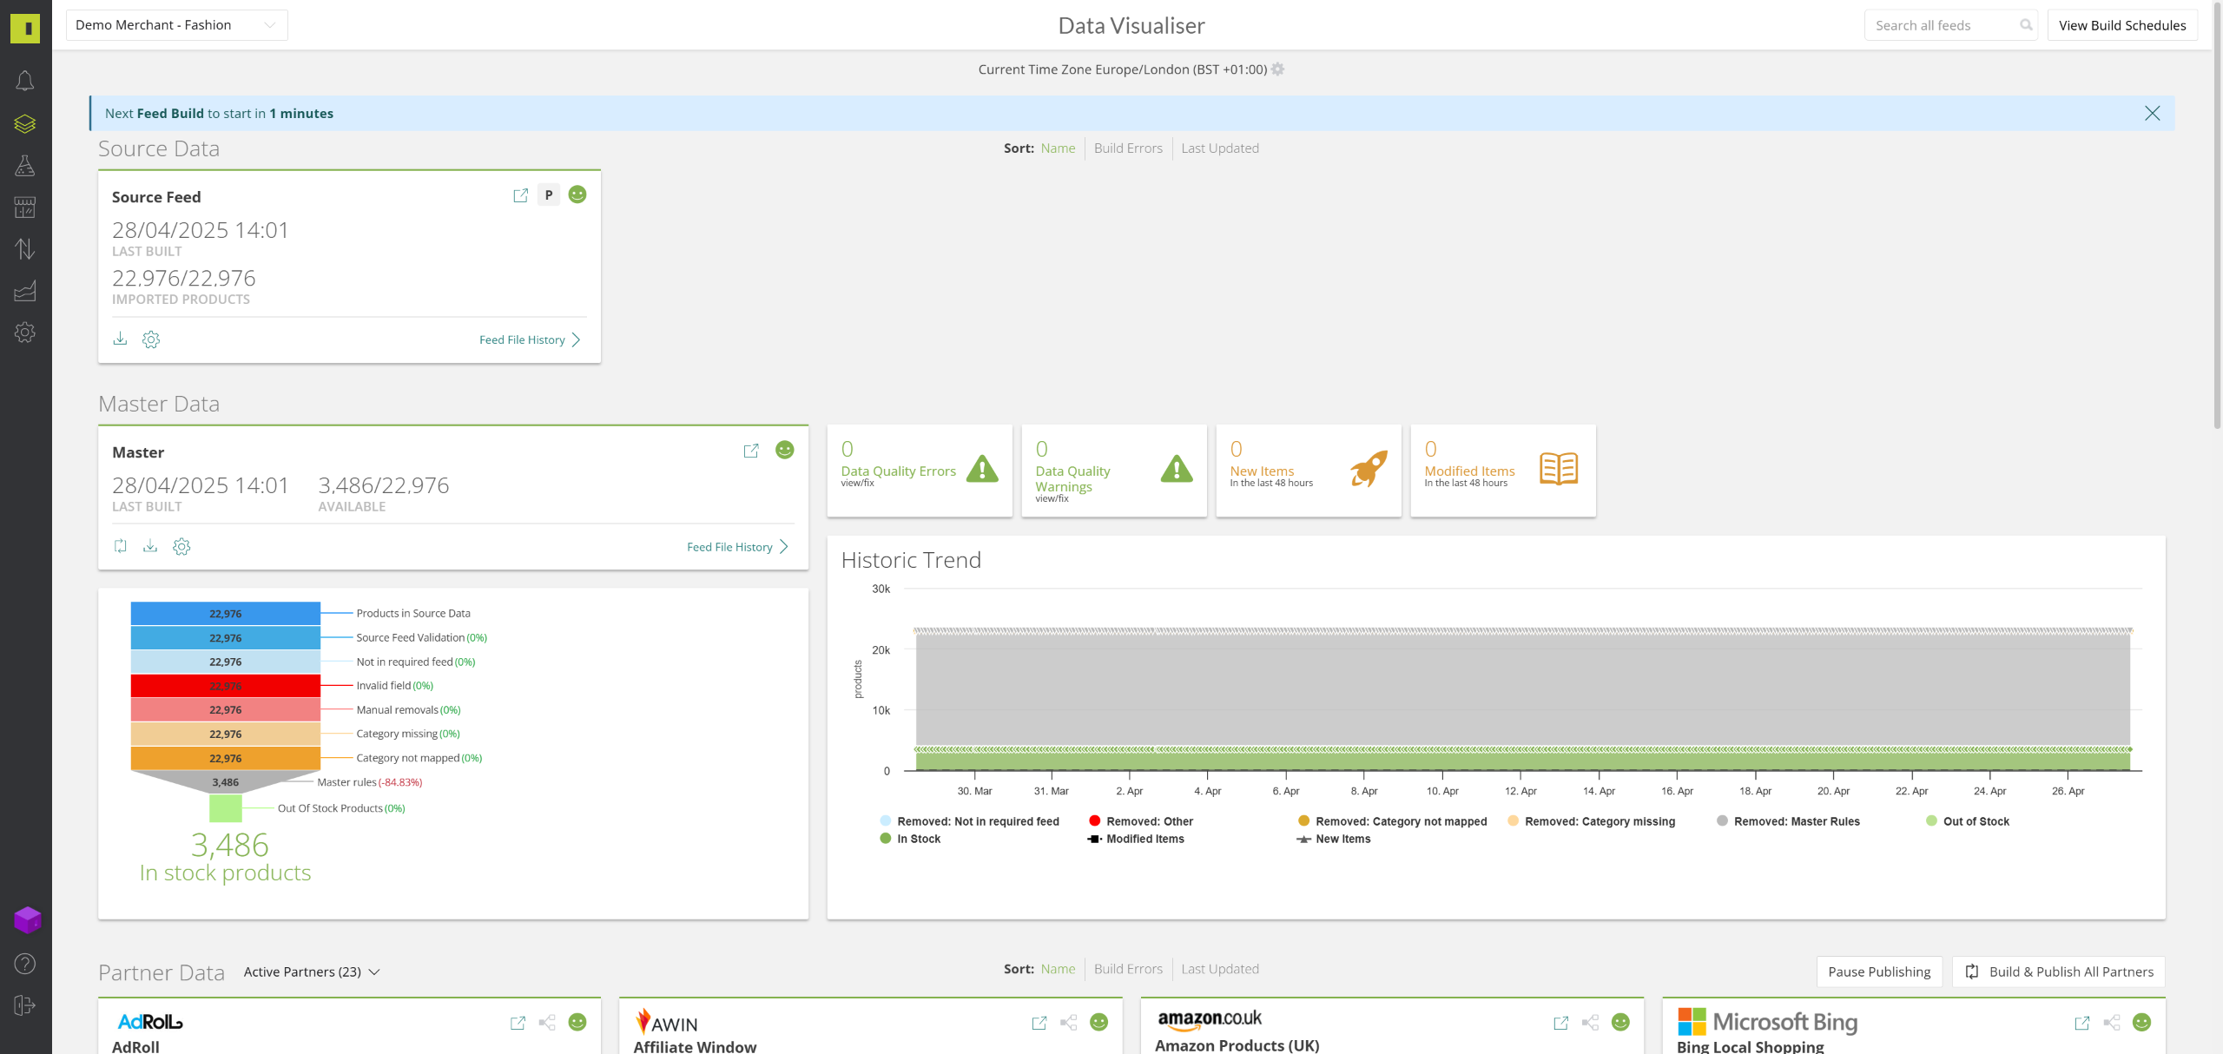Toggle Out of Stock chart legend
Screen dimensions: 2223x1054
click(1976, 821)
